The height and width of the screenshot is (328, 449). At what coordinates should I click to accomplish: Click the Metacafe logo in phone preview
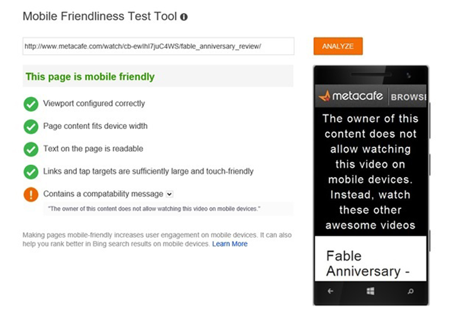[x=350, y=96]
